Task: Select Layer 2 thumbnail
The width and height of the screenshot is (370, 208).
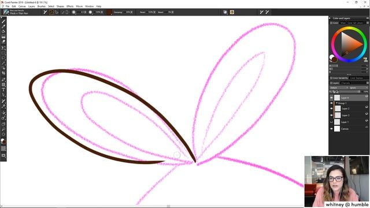Action: point(338,109)
